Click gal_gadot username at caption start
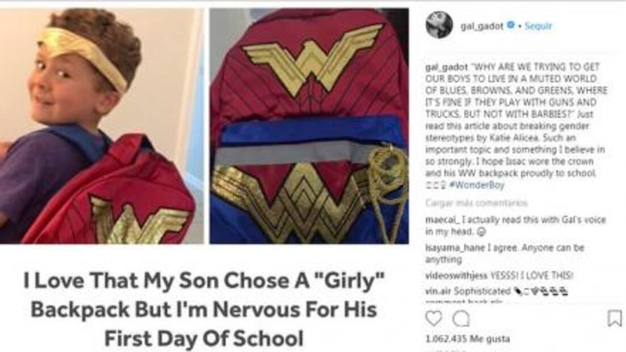The image size is (626, 352). (x=444, y=66)
